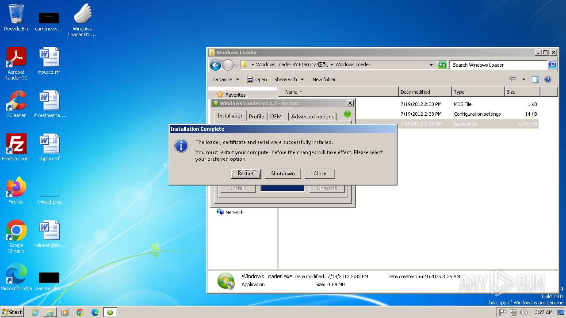
Task: Click Favorites in the navigation pane
Action: pos(231,95)
